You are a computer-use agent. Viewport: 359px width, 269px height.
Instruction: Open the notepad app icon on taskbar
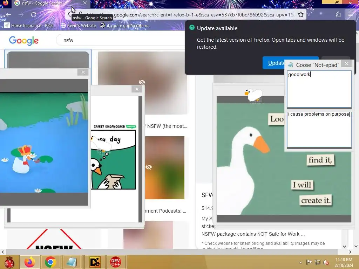72,262
